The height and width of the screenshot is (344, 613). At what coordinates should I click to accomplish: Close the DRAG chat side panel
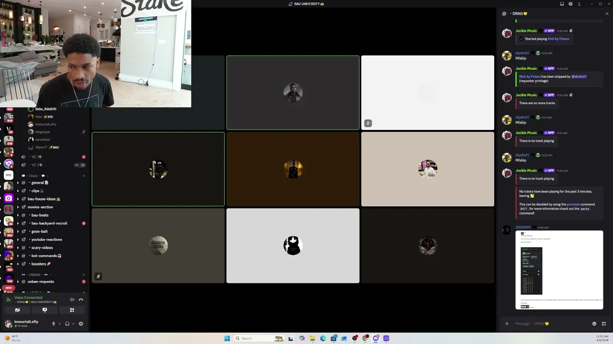point(607,13)
